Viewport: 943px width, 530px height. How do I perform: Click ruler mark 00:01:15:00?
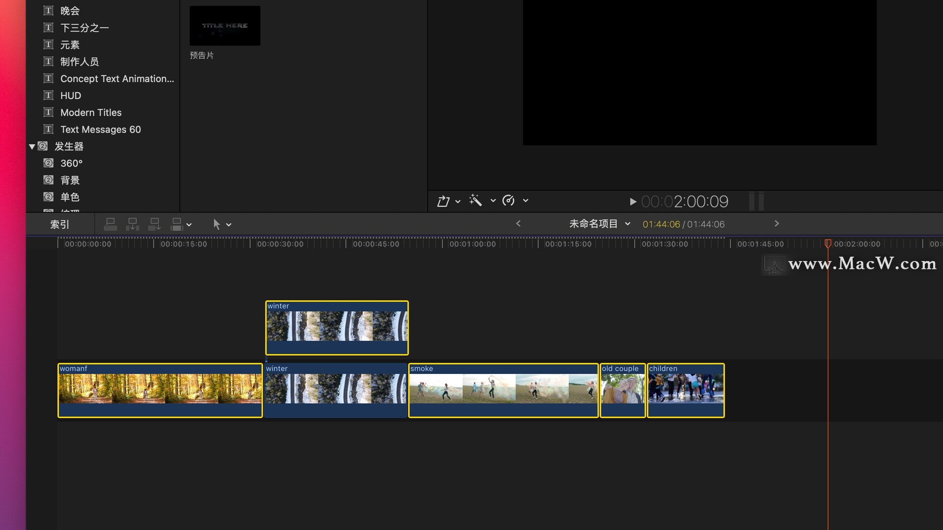[568, 244]
